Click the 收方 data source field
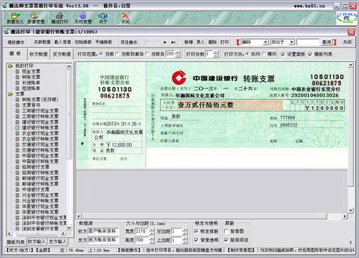359x258 pixels. click(x=103, y=231)
